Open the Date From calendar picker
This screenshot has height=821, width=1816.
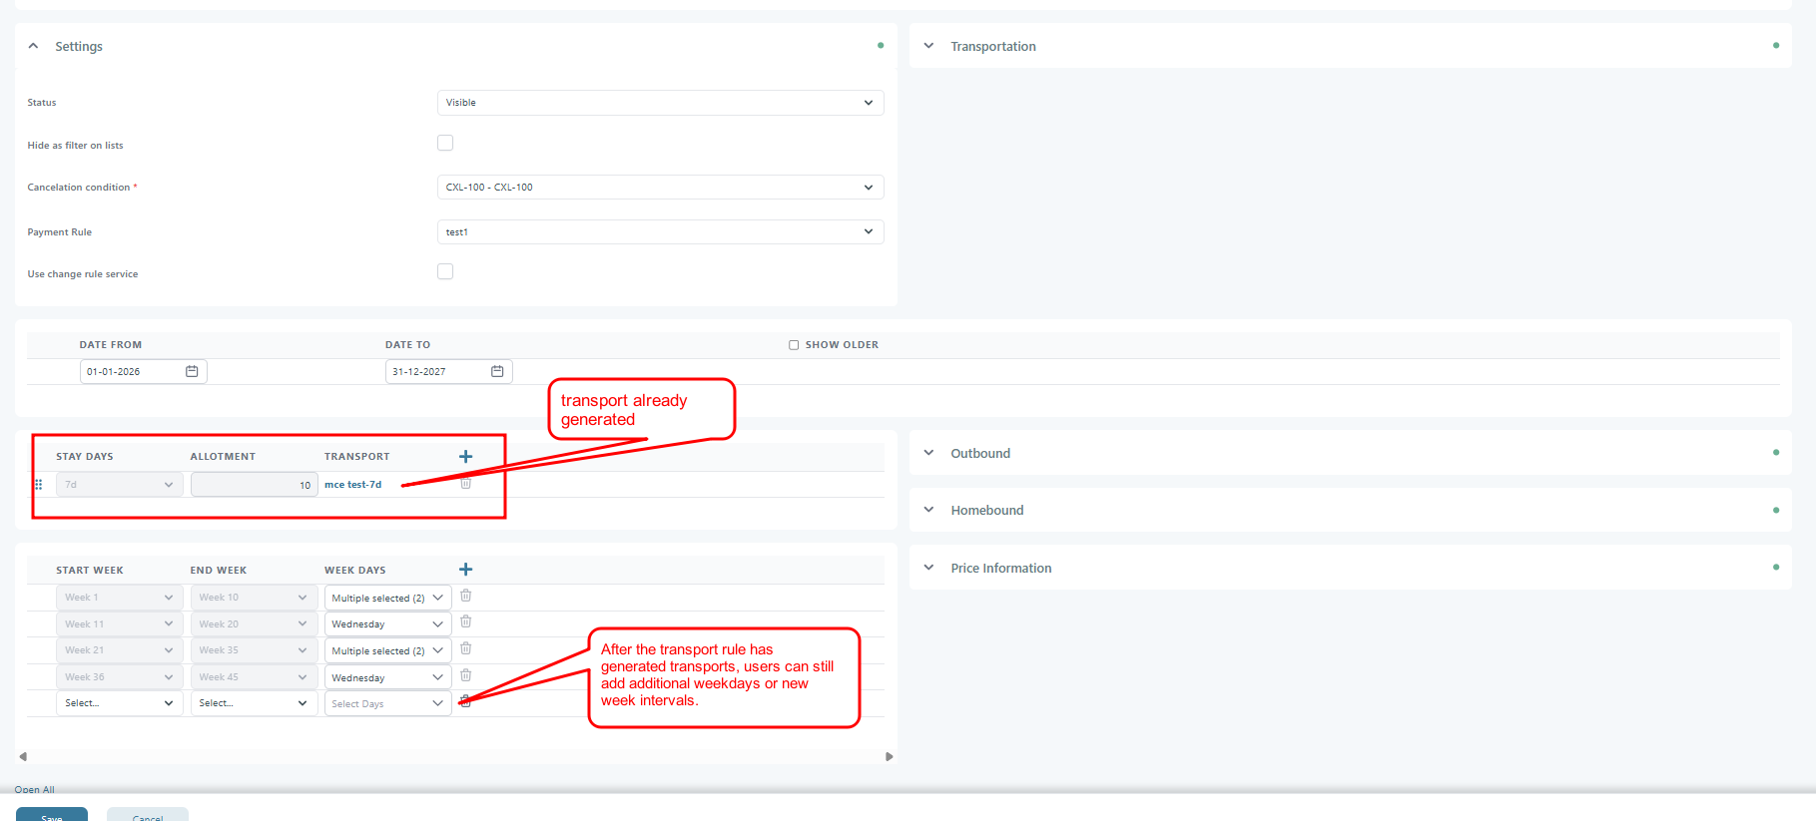192,371
